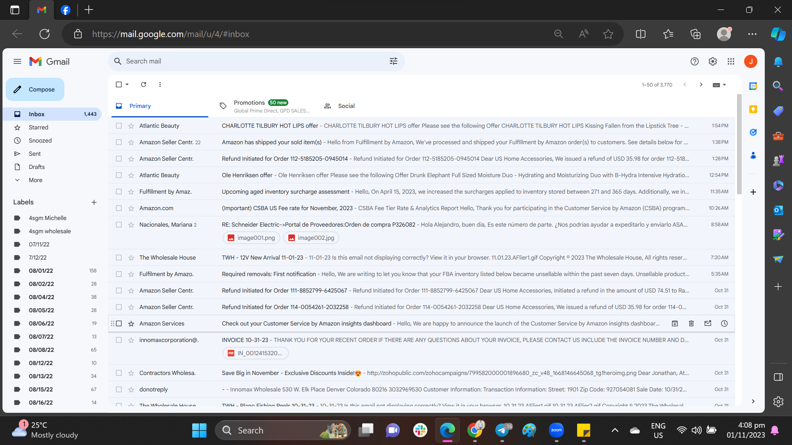Viewport: 792px width, 445px height.
Task: Open Google Contacts side panel icon
Action: (753, 155)
